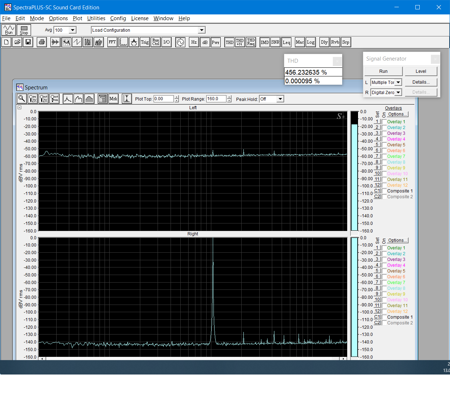The image size is (450, 412).
Task: Click the Level button in Signal Generator
Action: tap(421, 71)
